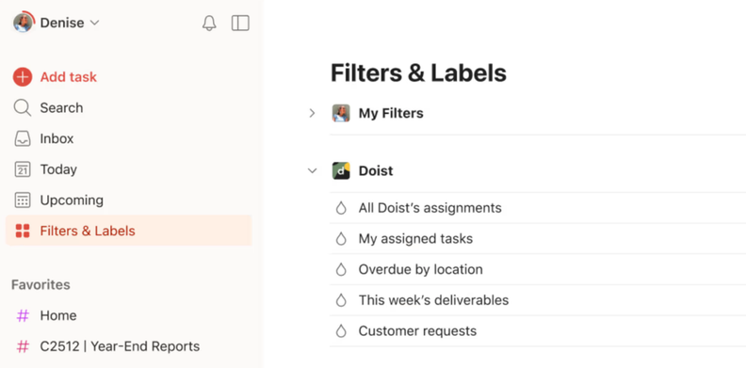Click the My Filters avatar thumbnail
This screenshot has height=368, width=746.
point(341,113)
